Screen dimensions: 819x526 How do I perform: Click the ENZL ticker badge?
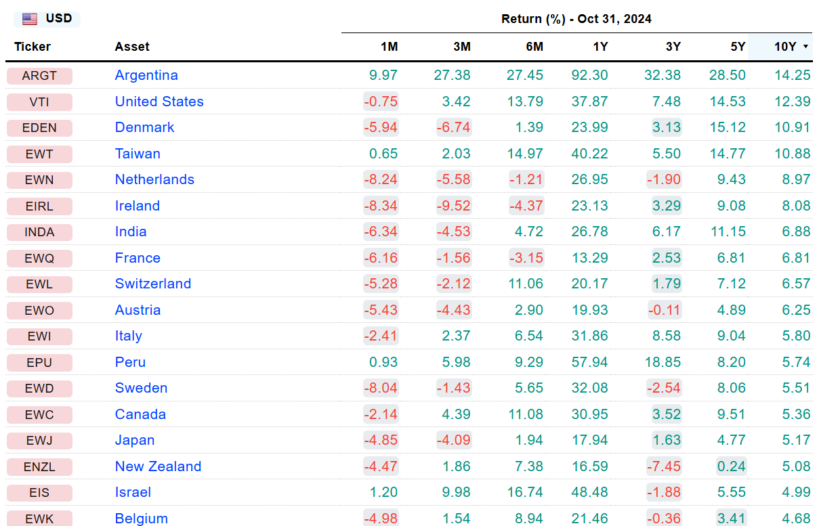(x=39, y=467)
